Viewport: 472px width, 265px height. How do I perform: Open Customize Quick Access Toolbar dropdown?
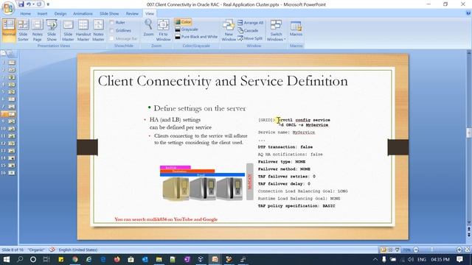click(x=48, y=4)
